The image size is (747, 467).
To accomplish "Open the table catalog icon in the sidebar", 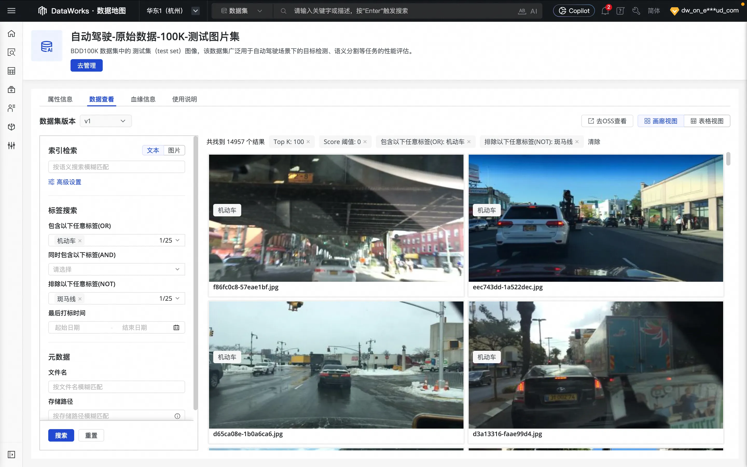I will (11, 71).
